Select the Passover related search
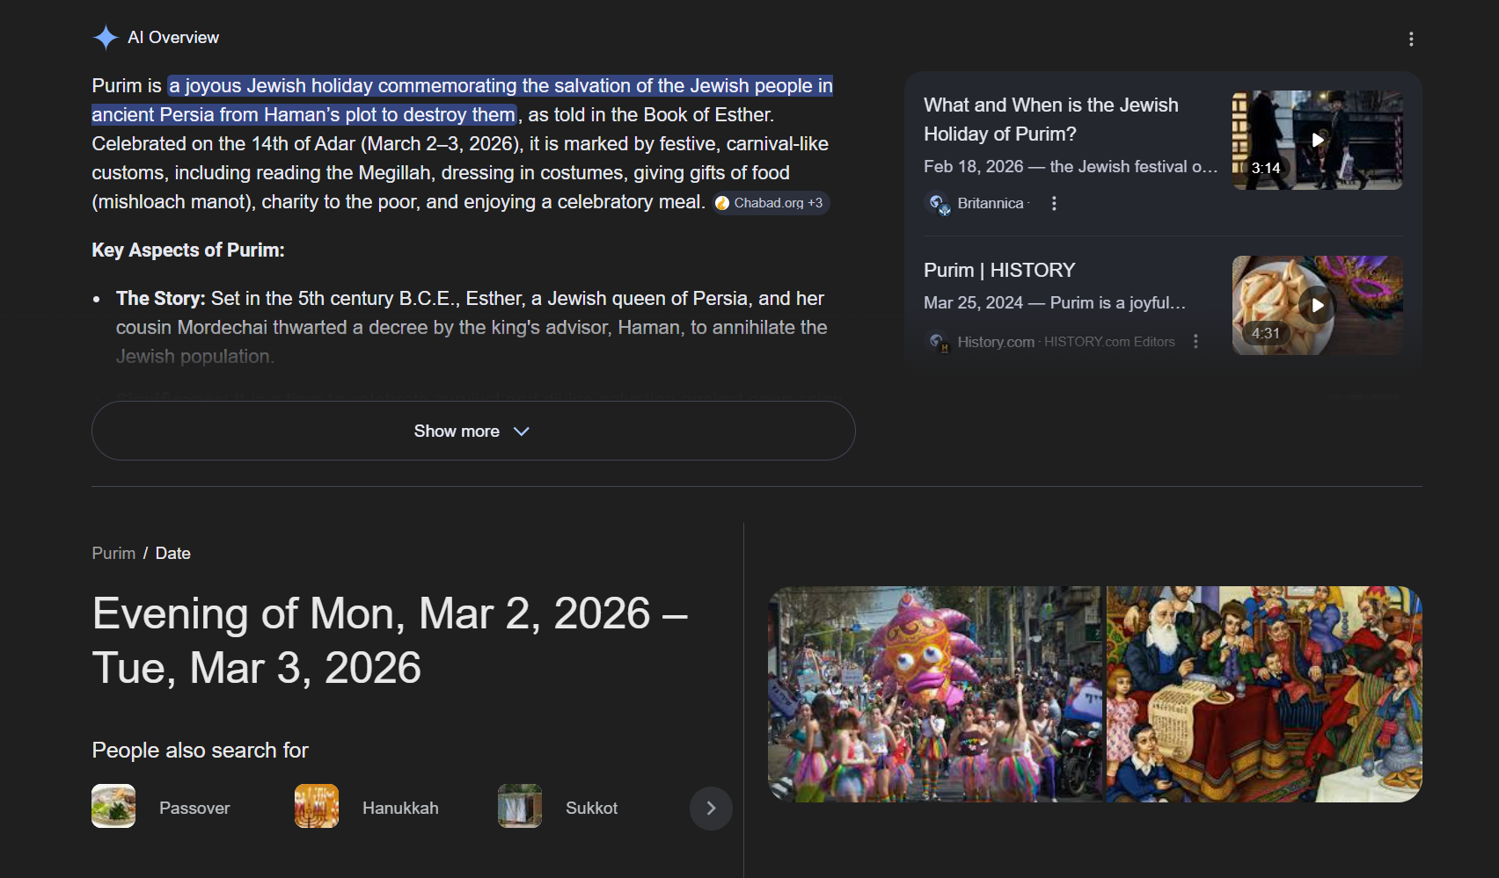 (x=194, y=808)
